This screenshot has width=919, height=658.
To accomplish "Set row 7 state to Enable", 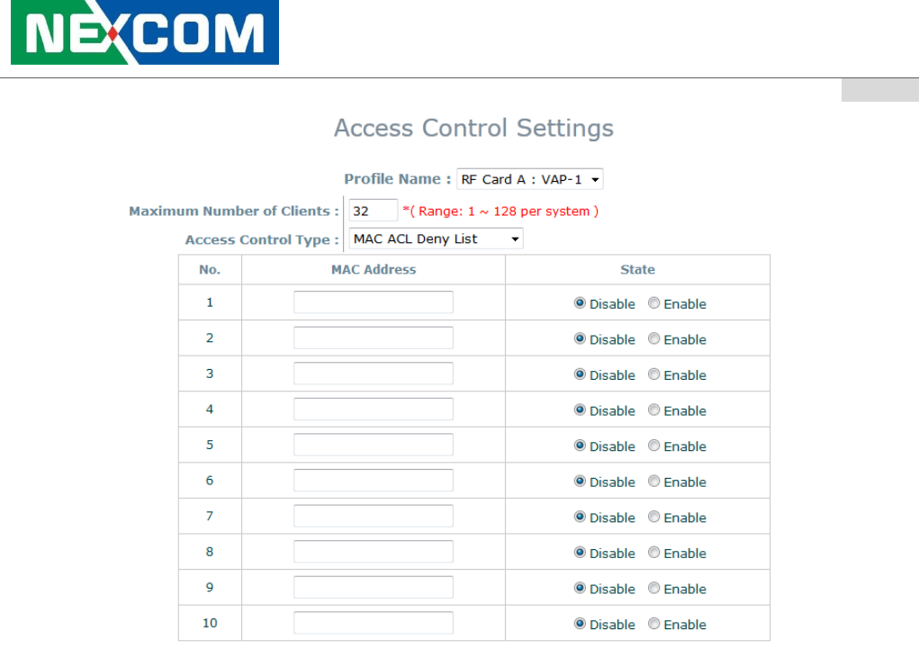I will click(x=654, y=517).
